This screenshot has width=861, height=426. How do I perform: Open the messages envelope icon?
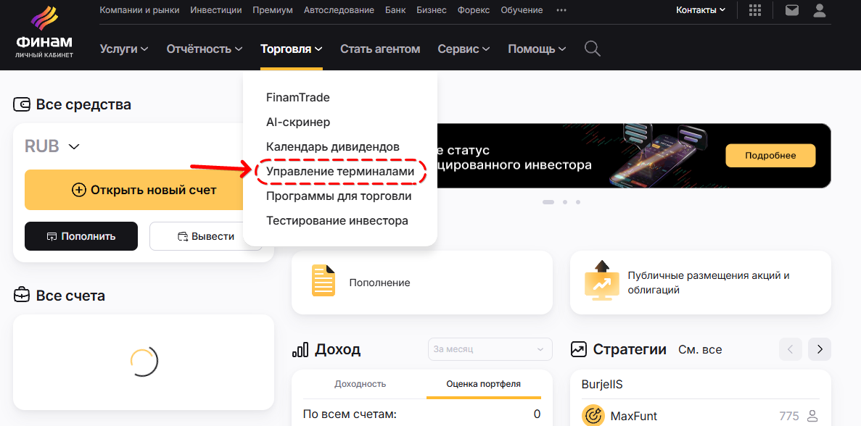[x=792, y=10]
